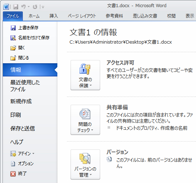Viewport: 196px width, 183px height.
Task: Click the 文書の保護 button label
Action: [86, 83]
